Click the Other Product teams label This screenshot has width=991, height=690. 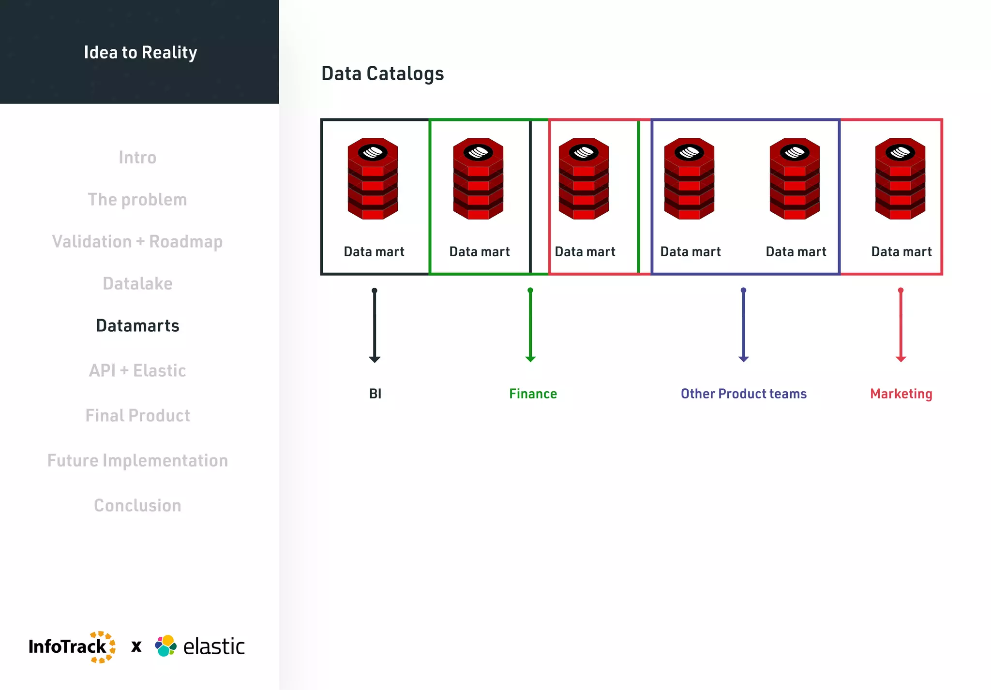(x=744, y=394)
